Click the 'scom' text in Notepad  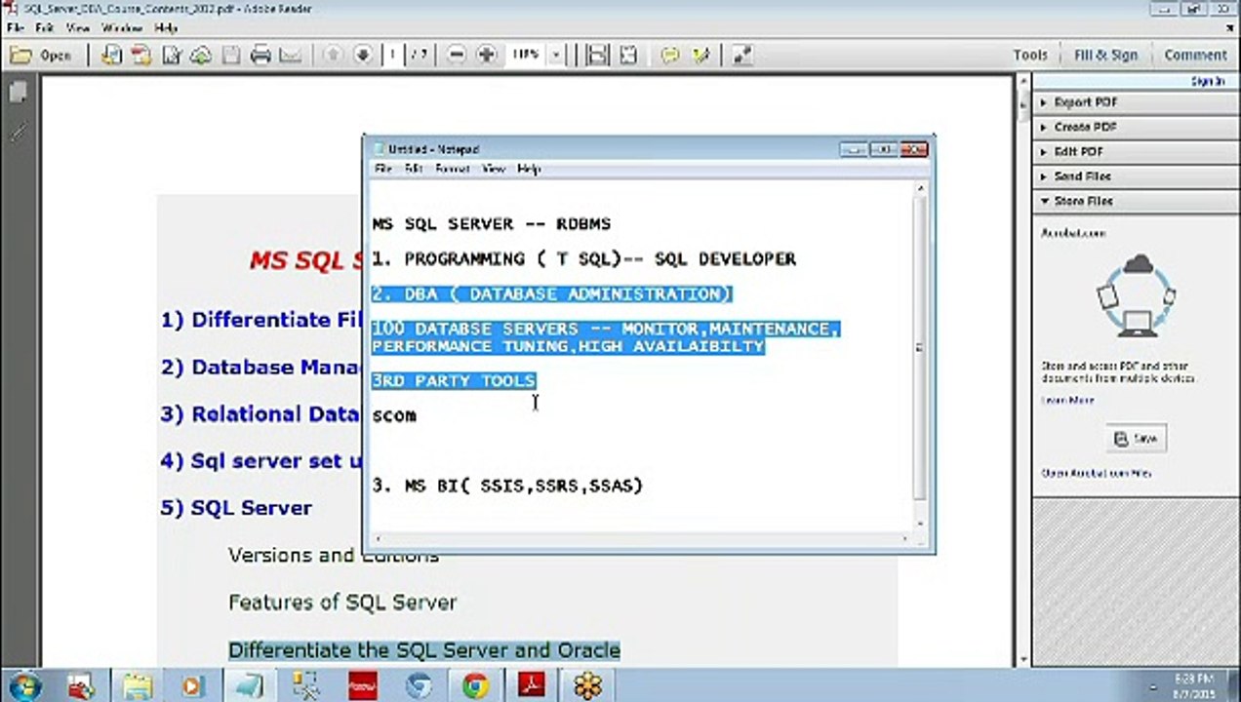pyautogui.click(x=394, y=415)
